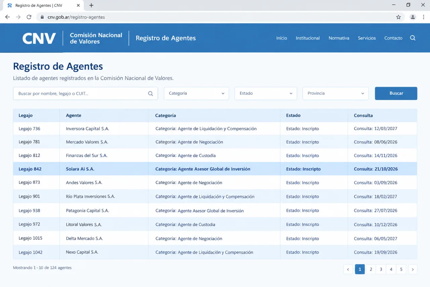Open Servicios in the navigation menu

pyautogui.click(x=367, y=38)
